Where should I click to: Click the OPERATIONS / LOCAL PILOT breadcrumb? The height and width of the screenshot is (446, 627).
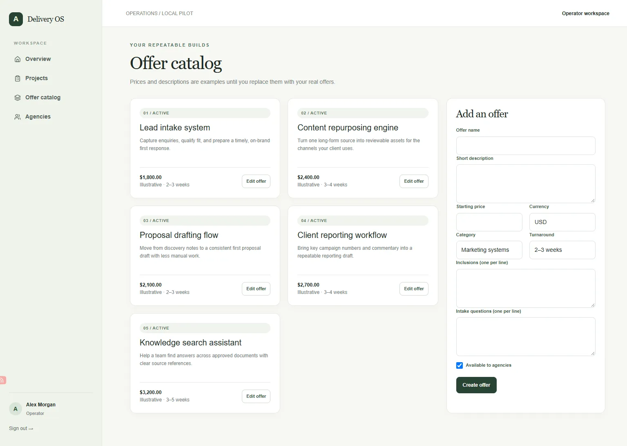click(159, 13)
